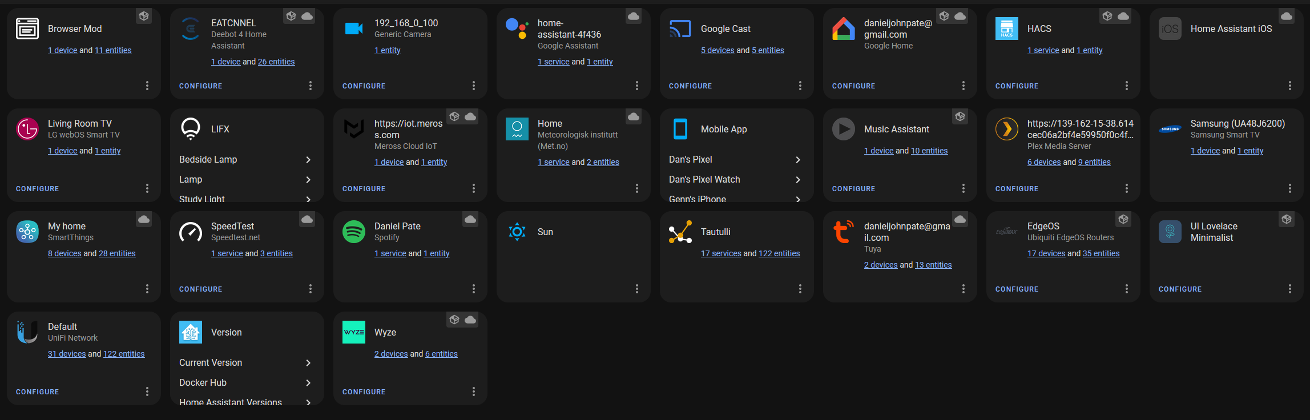The image size is (1310, 420).
Task: Click the HACS logo icon
Action: pos(1007,29)
